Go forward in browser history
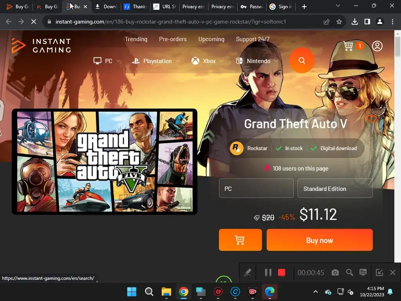This screenshot has height=301, width=401. pos(21,22)
